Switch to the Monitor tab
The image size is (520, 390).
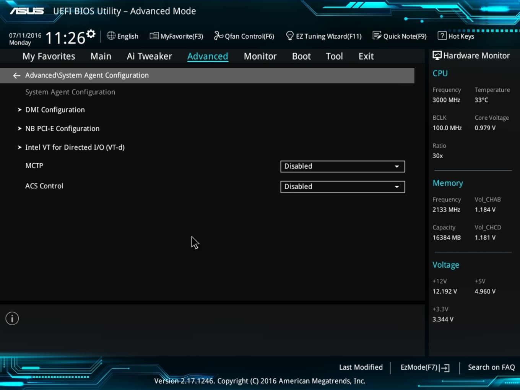pyautogui.click(x=260, y=56)
